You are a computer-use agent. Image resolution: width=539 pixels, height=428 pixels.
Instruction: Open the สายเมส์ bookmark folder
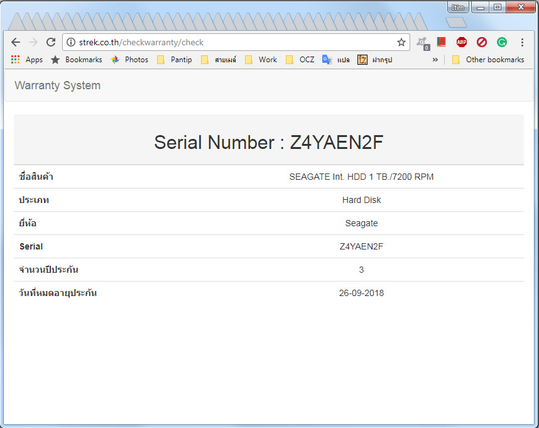(x=219, y=60)
